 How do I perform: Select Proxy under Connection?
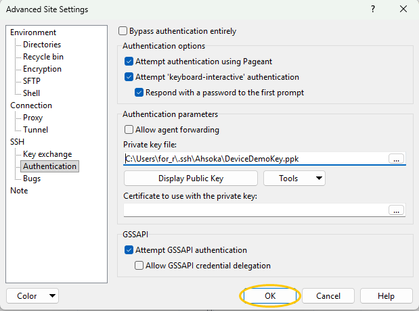click(33, 118)
